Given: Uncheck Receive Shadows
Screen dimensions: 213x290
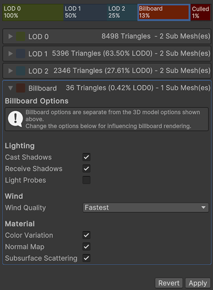Looking at the screenshot, I should click(86, 169).
